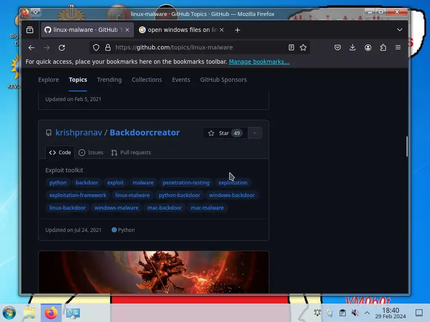Switch to the linux-malware GitHub Topics tab
The image size is (430, 322).
point(87,30)
